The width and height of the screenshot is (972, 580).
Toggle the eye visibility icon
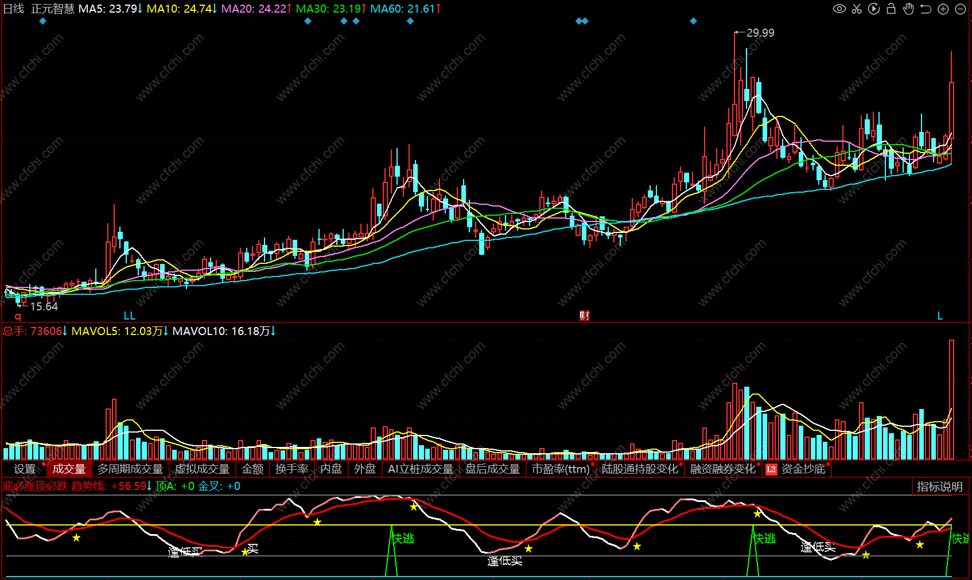click(x=839, y=9)
